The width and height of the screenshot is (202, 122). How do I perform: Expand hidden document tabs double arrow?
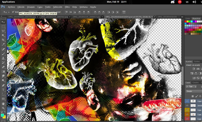pyautogui.click(x=182, y=17)
